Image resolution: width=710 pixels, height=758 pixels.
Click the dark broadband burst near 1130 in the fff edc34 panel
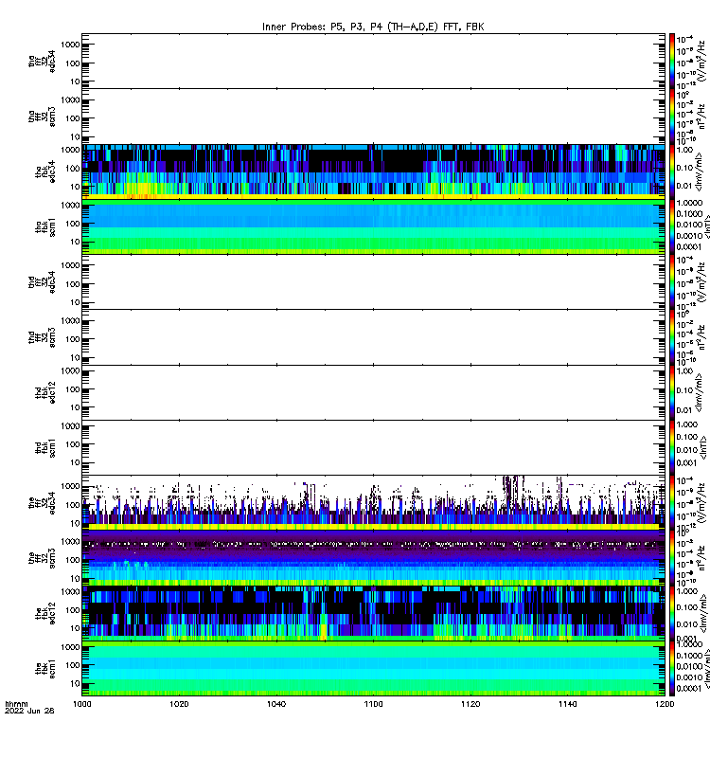tap(513, 493)
